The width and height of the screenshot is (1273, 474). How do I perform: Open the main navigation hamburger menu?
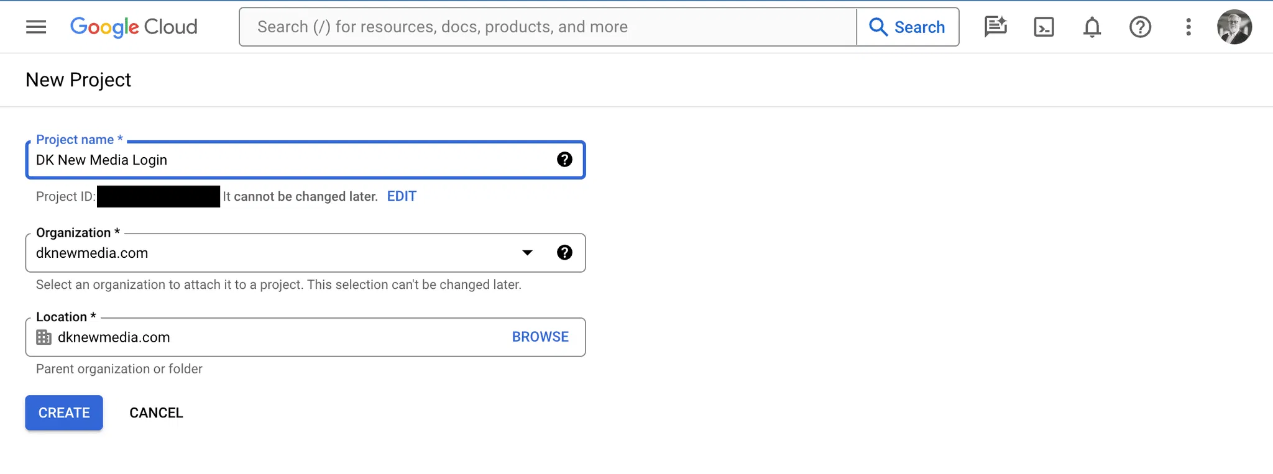coord(36,27)
